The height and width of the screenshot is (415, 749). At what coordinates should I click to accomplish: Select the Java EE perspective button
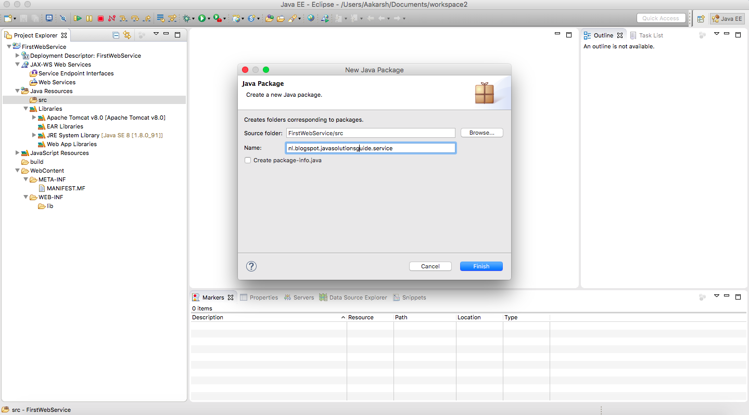[727, 19]
